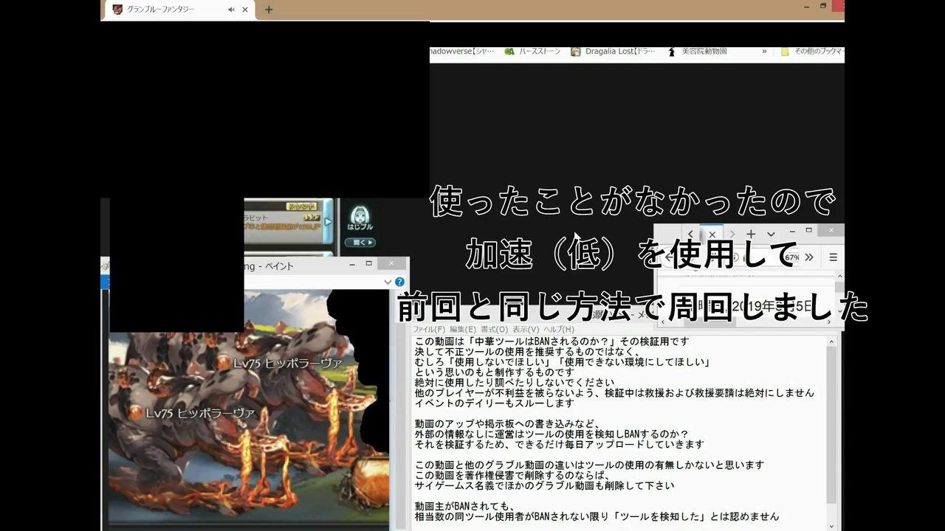Viewport: 945px width, 531px height.
Task: Close the small browser's active tab
Action: click(x=712, y=235)
